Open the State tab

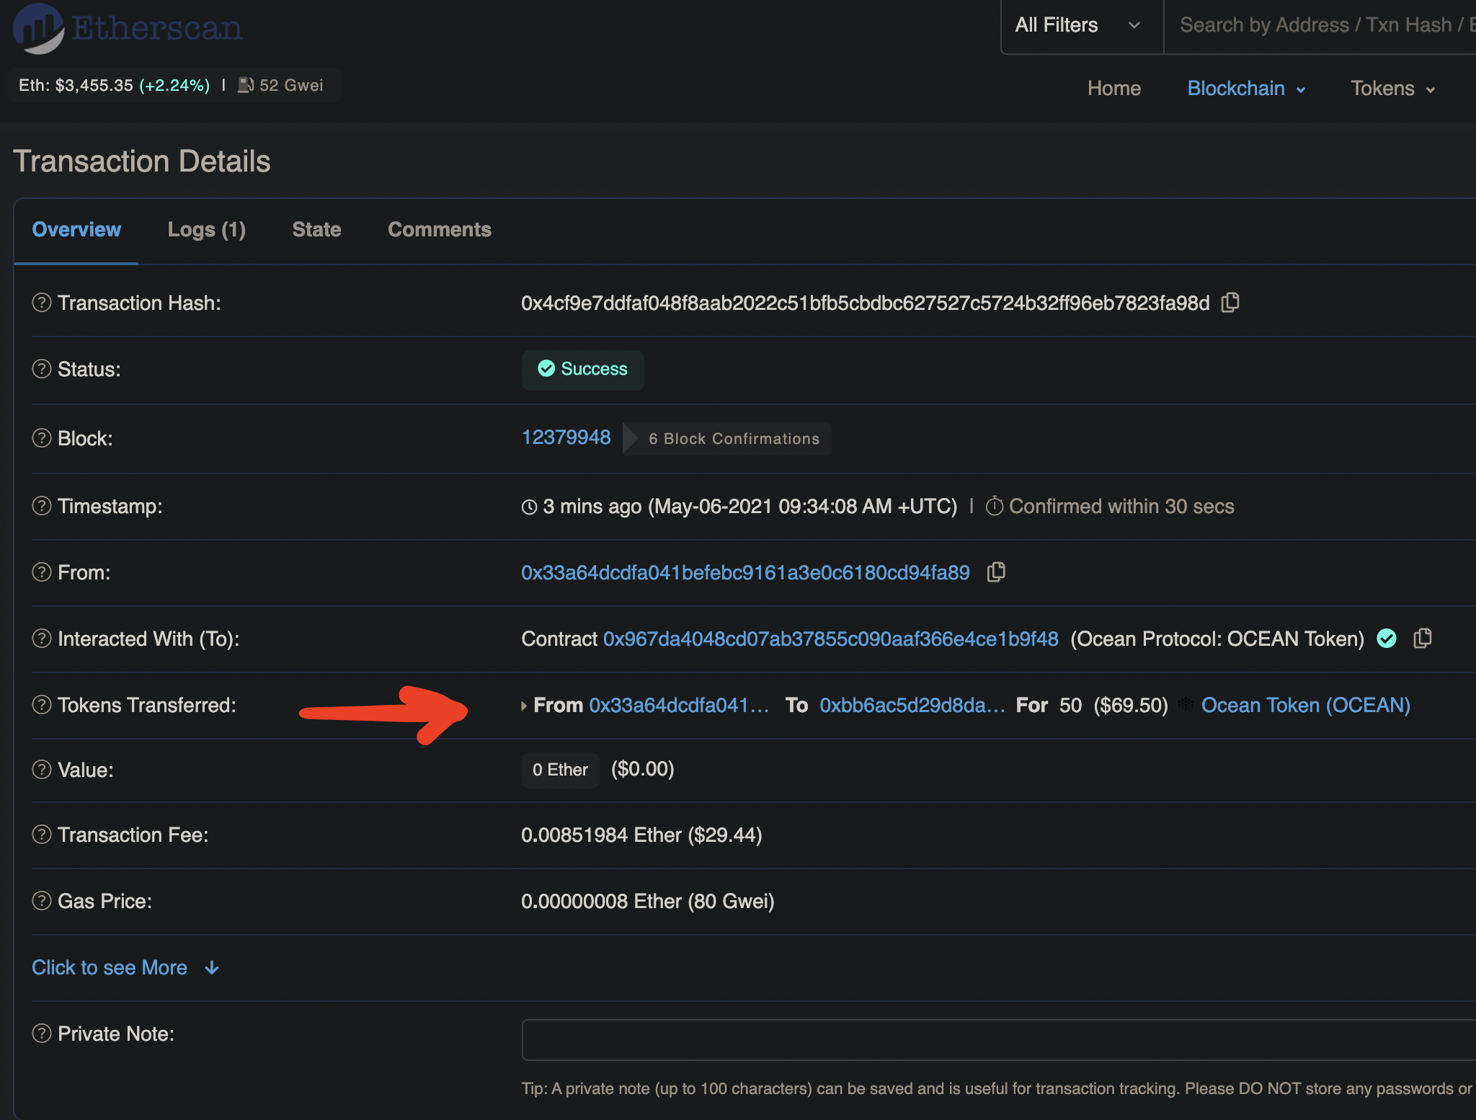[x=316, y=229]
